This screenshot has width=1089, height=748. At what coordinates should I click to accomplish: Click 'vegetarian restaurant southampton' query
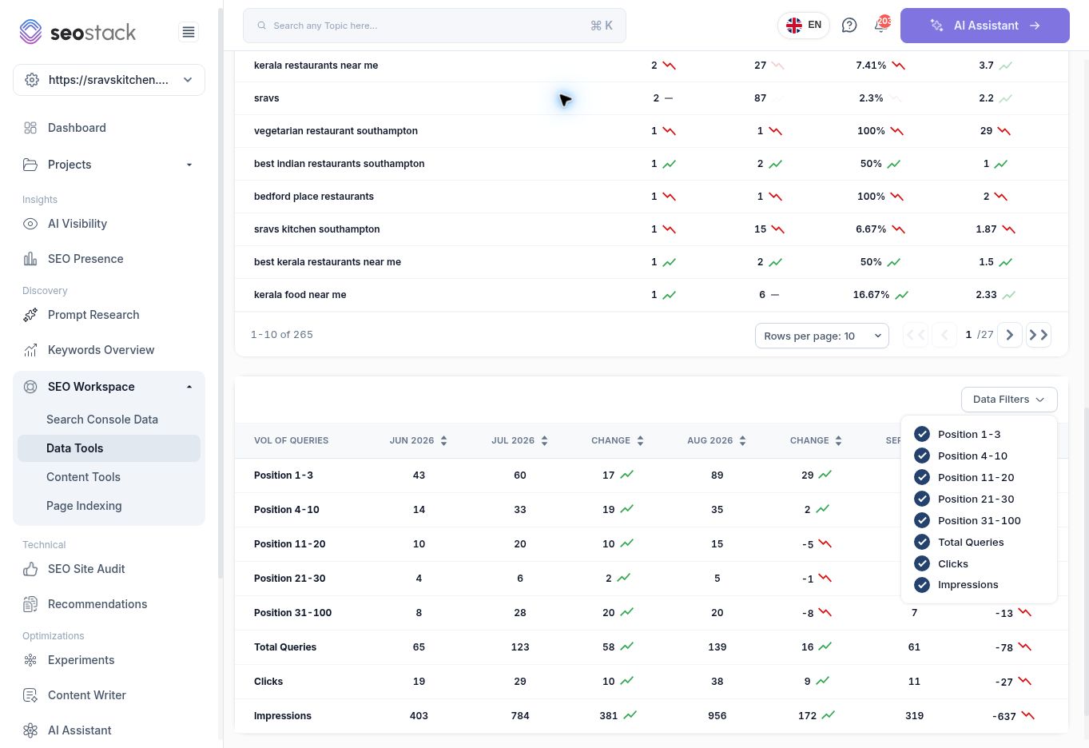pos(336,131)
